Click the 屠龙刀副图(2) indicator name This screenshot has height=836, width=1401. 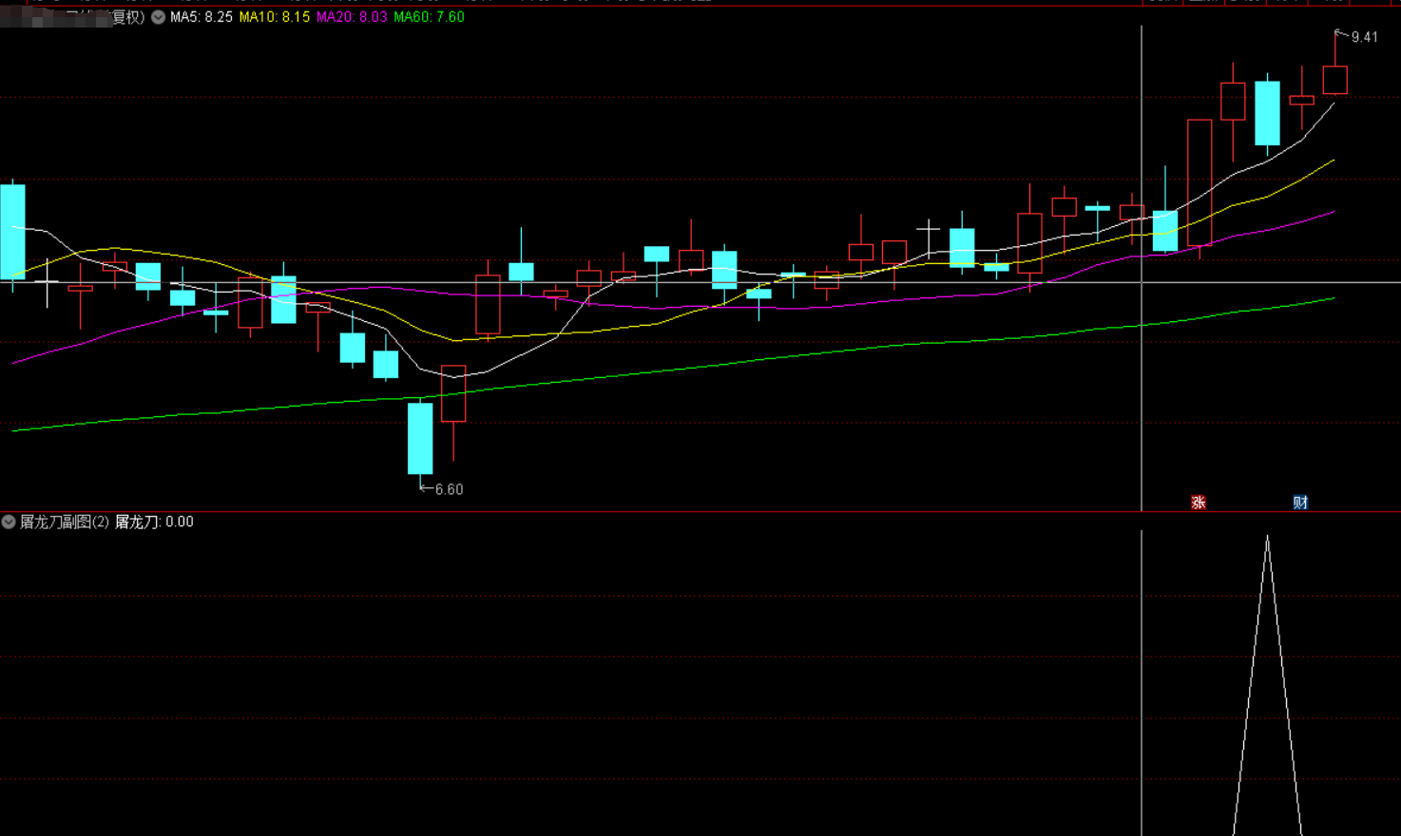tap(65, 522)
